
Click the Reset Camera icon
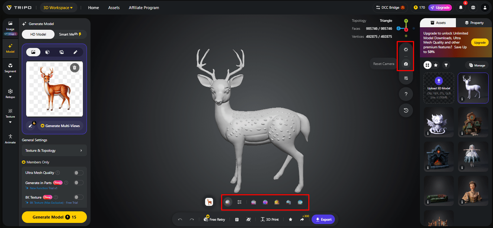(406, 64)
